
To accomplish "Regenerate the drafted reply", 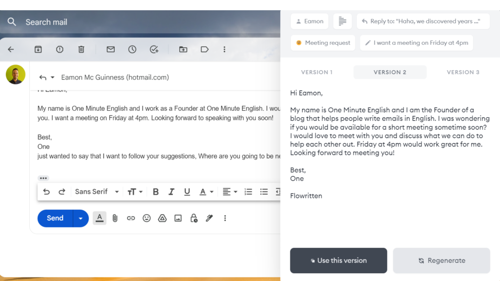I will (x=441, y=260).
